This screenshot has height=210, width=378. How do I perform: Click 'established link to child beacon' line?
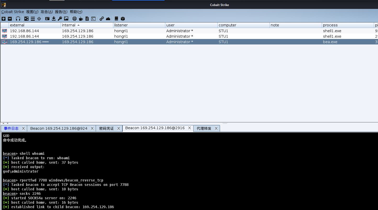58,207
